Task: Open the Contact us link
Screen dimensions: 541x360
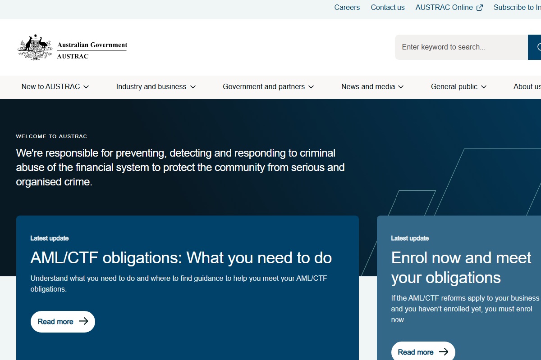Action: 388,8
